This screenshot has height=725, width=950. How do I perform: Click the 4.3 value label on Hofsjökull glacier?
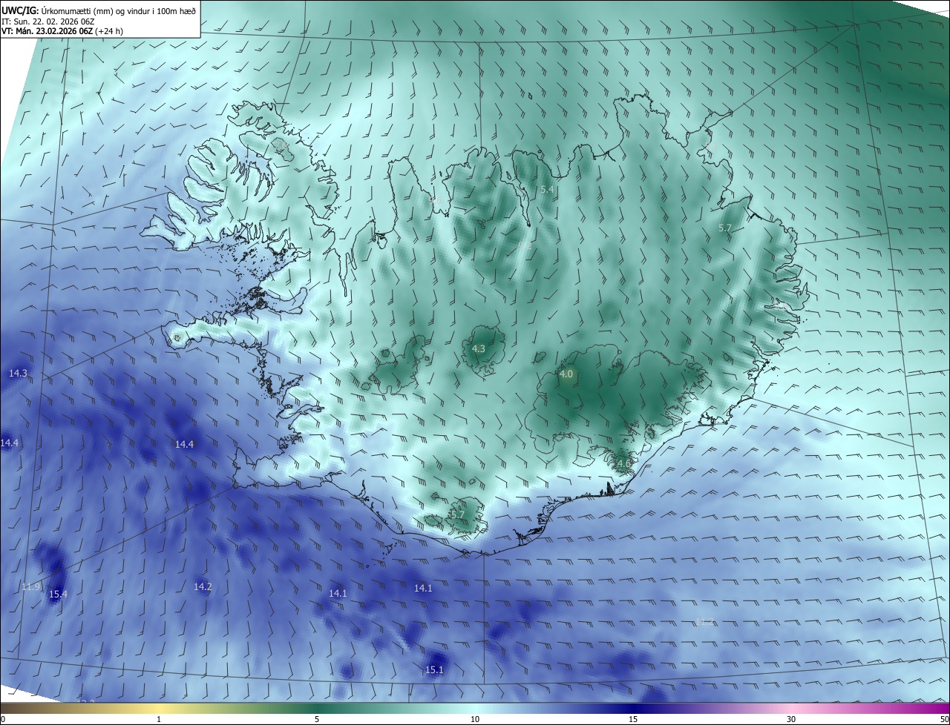479,348
